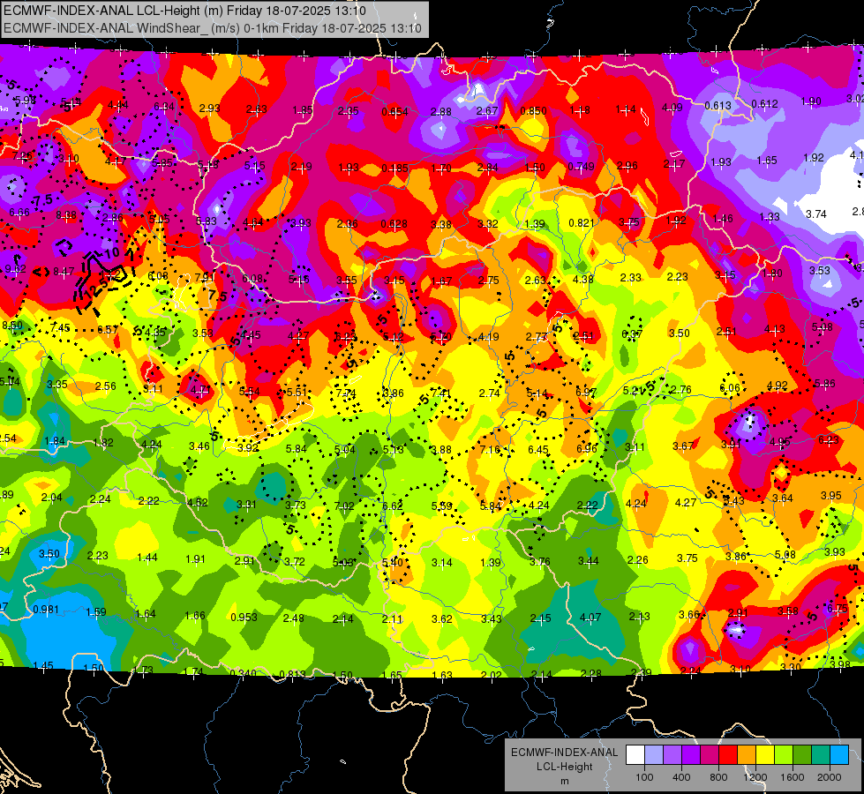The image size is (864, 794).
Task: Click grid value 0.185
Action: [395, 168]
